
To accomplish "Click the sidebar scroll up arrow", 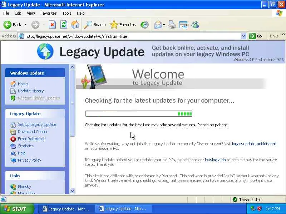I will point(73,67).
